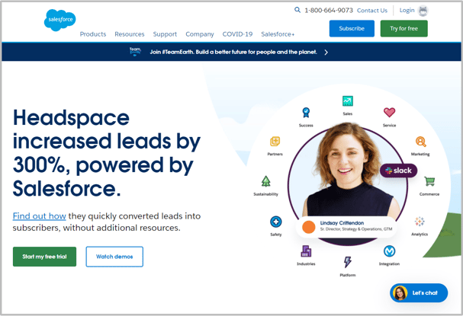Open the Support menu
This screenshot has width=463, height=316.
[165, 34]
